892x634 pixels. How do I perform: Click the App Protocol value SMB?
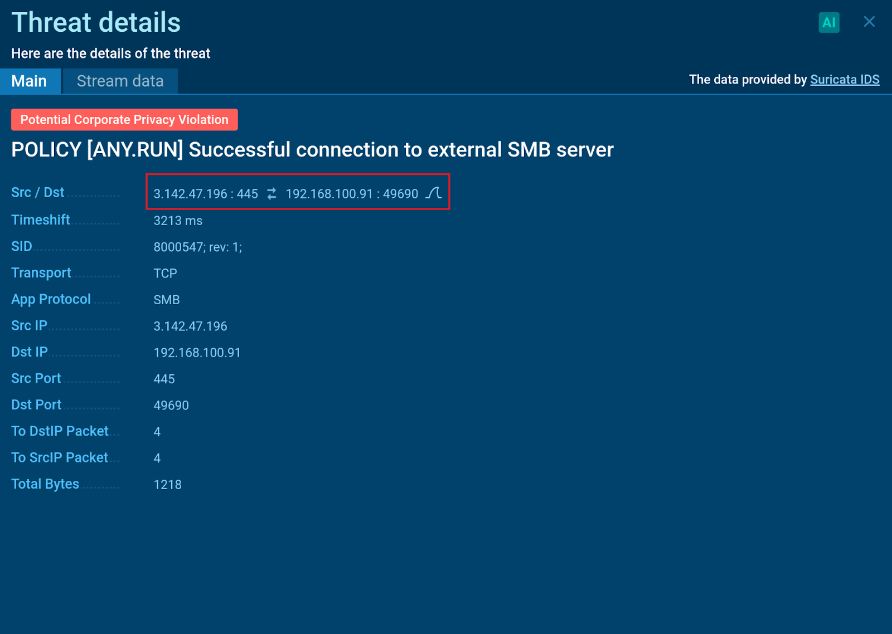coord(166,300)
